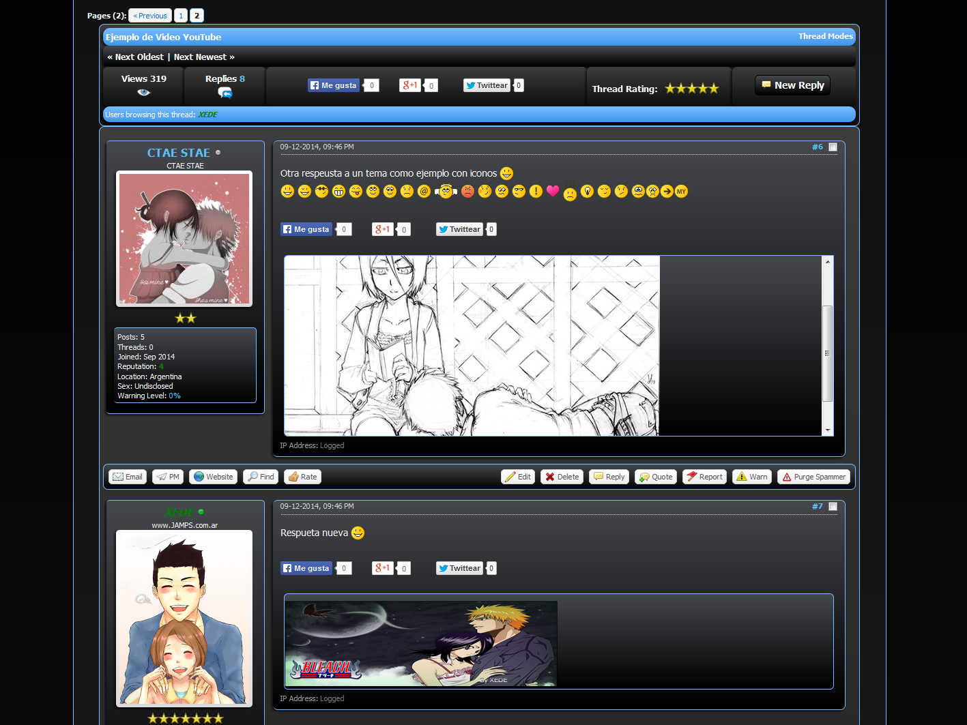Click signature scrollbar up arrow

(828, 261)
